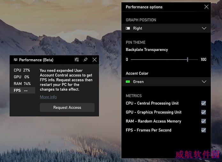The height and width of the screenshot is (162, 222).
Task: Click the User Account Control message text
Action: [x=66, y=80]
